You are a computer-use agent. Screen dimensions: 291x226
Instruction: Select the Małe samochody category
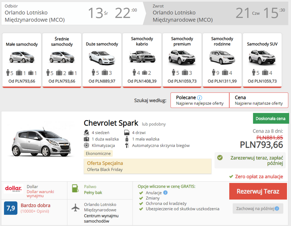tap(22, 60)
